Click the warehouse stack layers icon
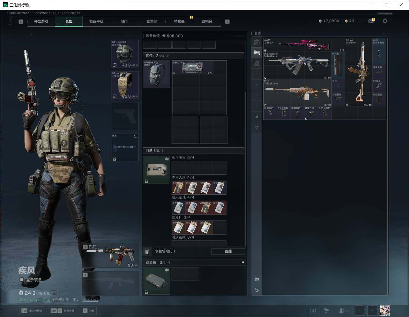 (x=257, y=279)
